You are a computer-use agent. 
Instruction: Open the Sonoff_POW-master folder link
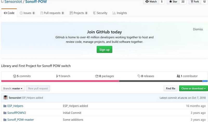click(21, 120)
